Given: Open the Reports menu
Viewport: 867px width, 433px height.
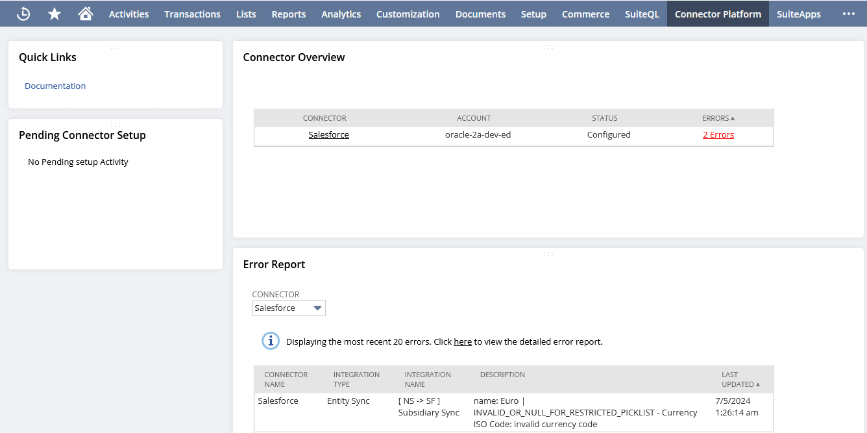Looking at the screenshot, I should point(288,14).
